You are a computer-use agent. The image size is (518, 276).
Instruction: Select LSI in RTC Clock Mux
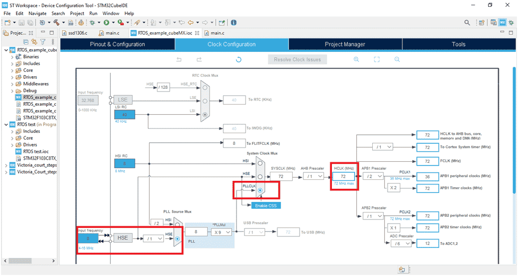pos(205,115)
